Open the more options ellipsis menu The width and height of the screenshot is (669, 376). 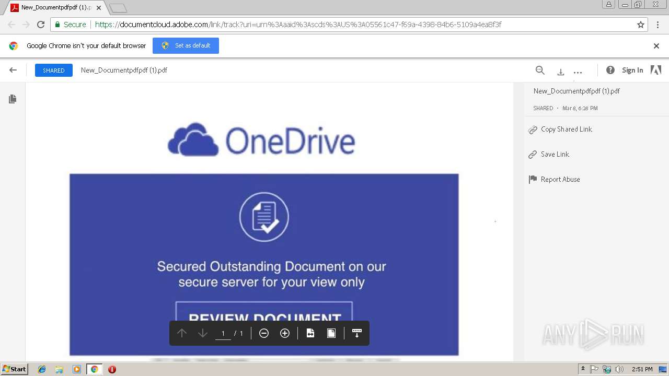pos(578,72)
